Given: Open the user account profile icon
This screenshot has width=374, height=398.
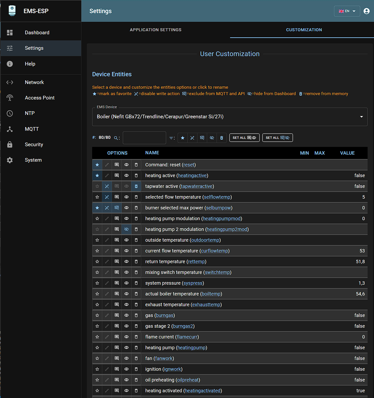Looking at the screenshot, I should [367, 11].
